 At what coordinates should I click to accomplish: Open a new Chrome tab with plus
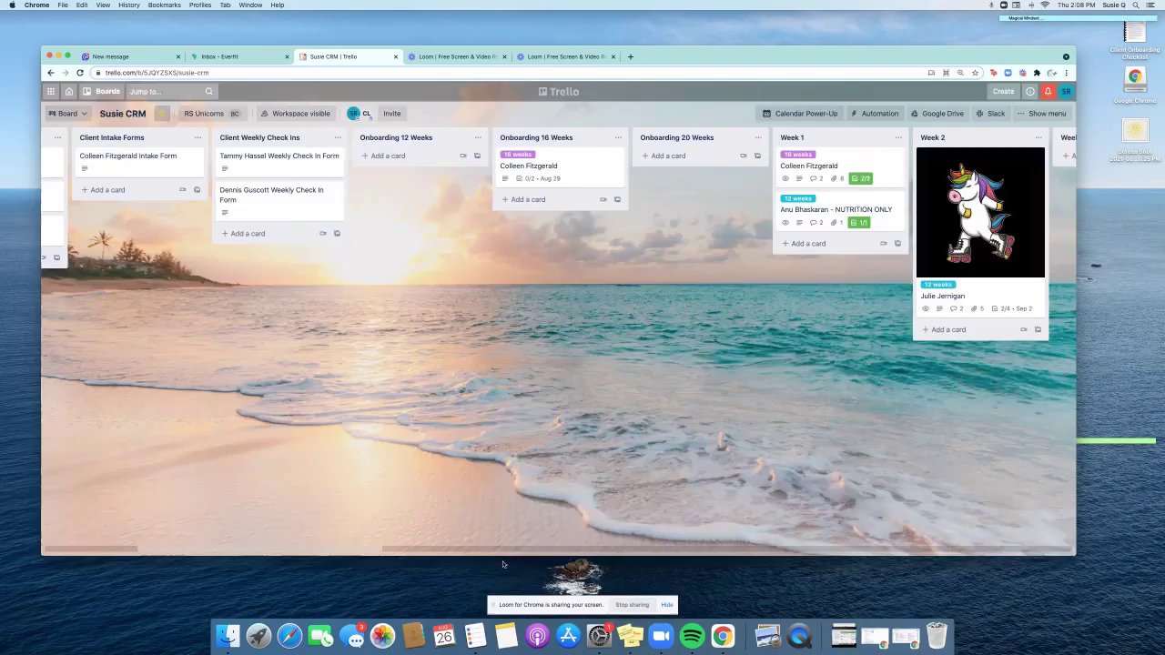(630, 56)
